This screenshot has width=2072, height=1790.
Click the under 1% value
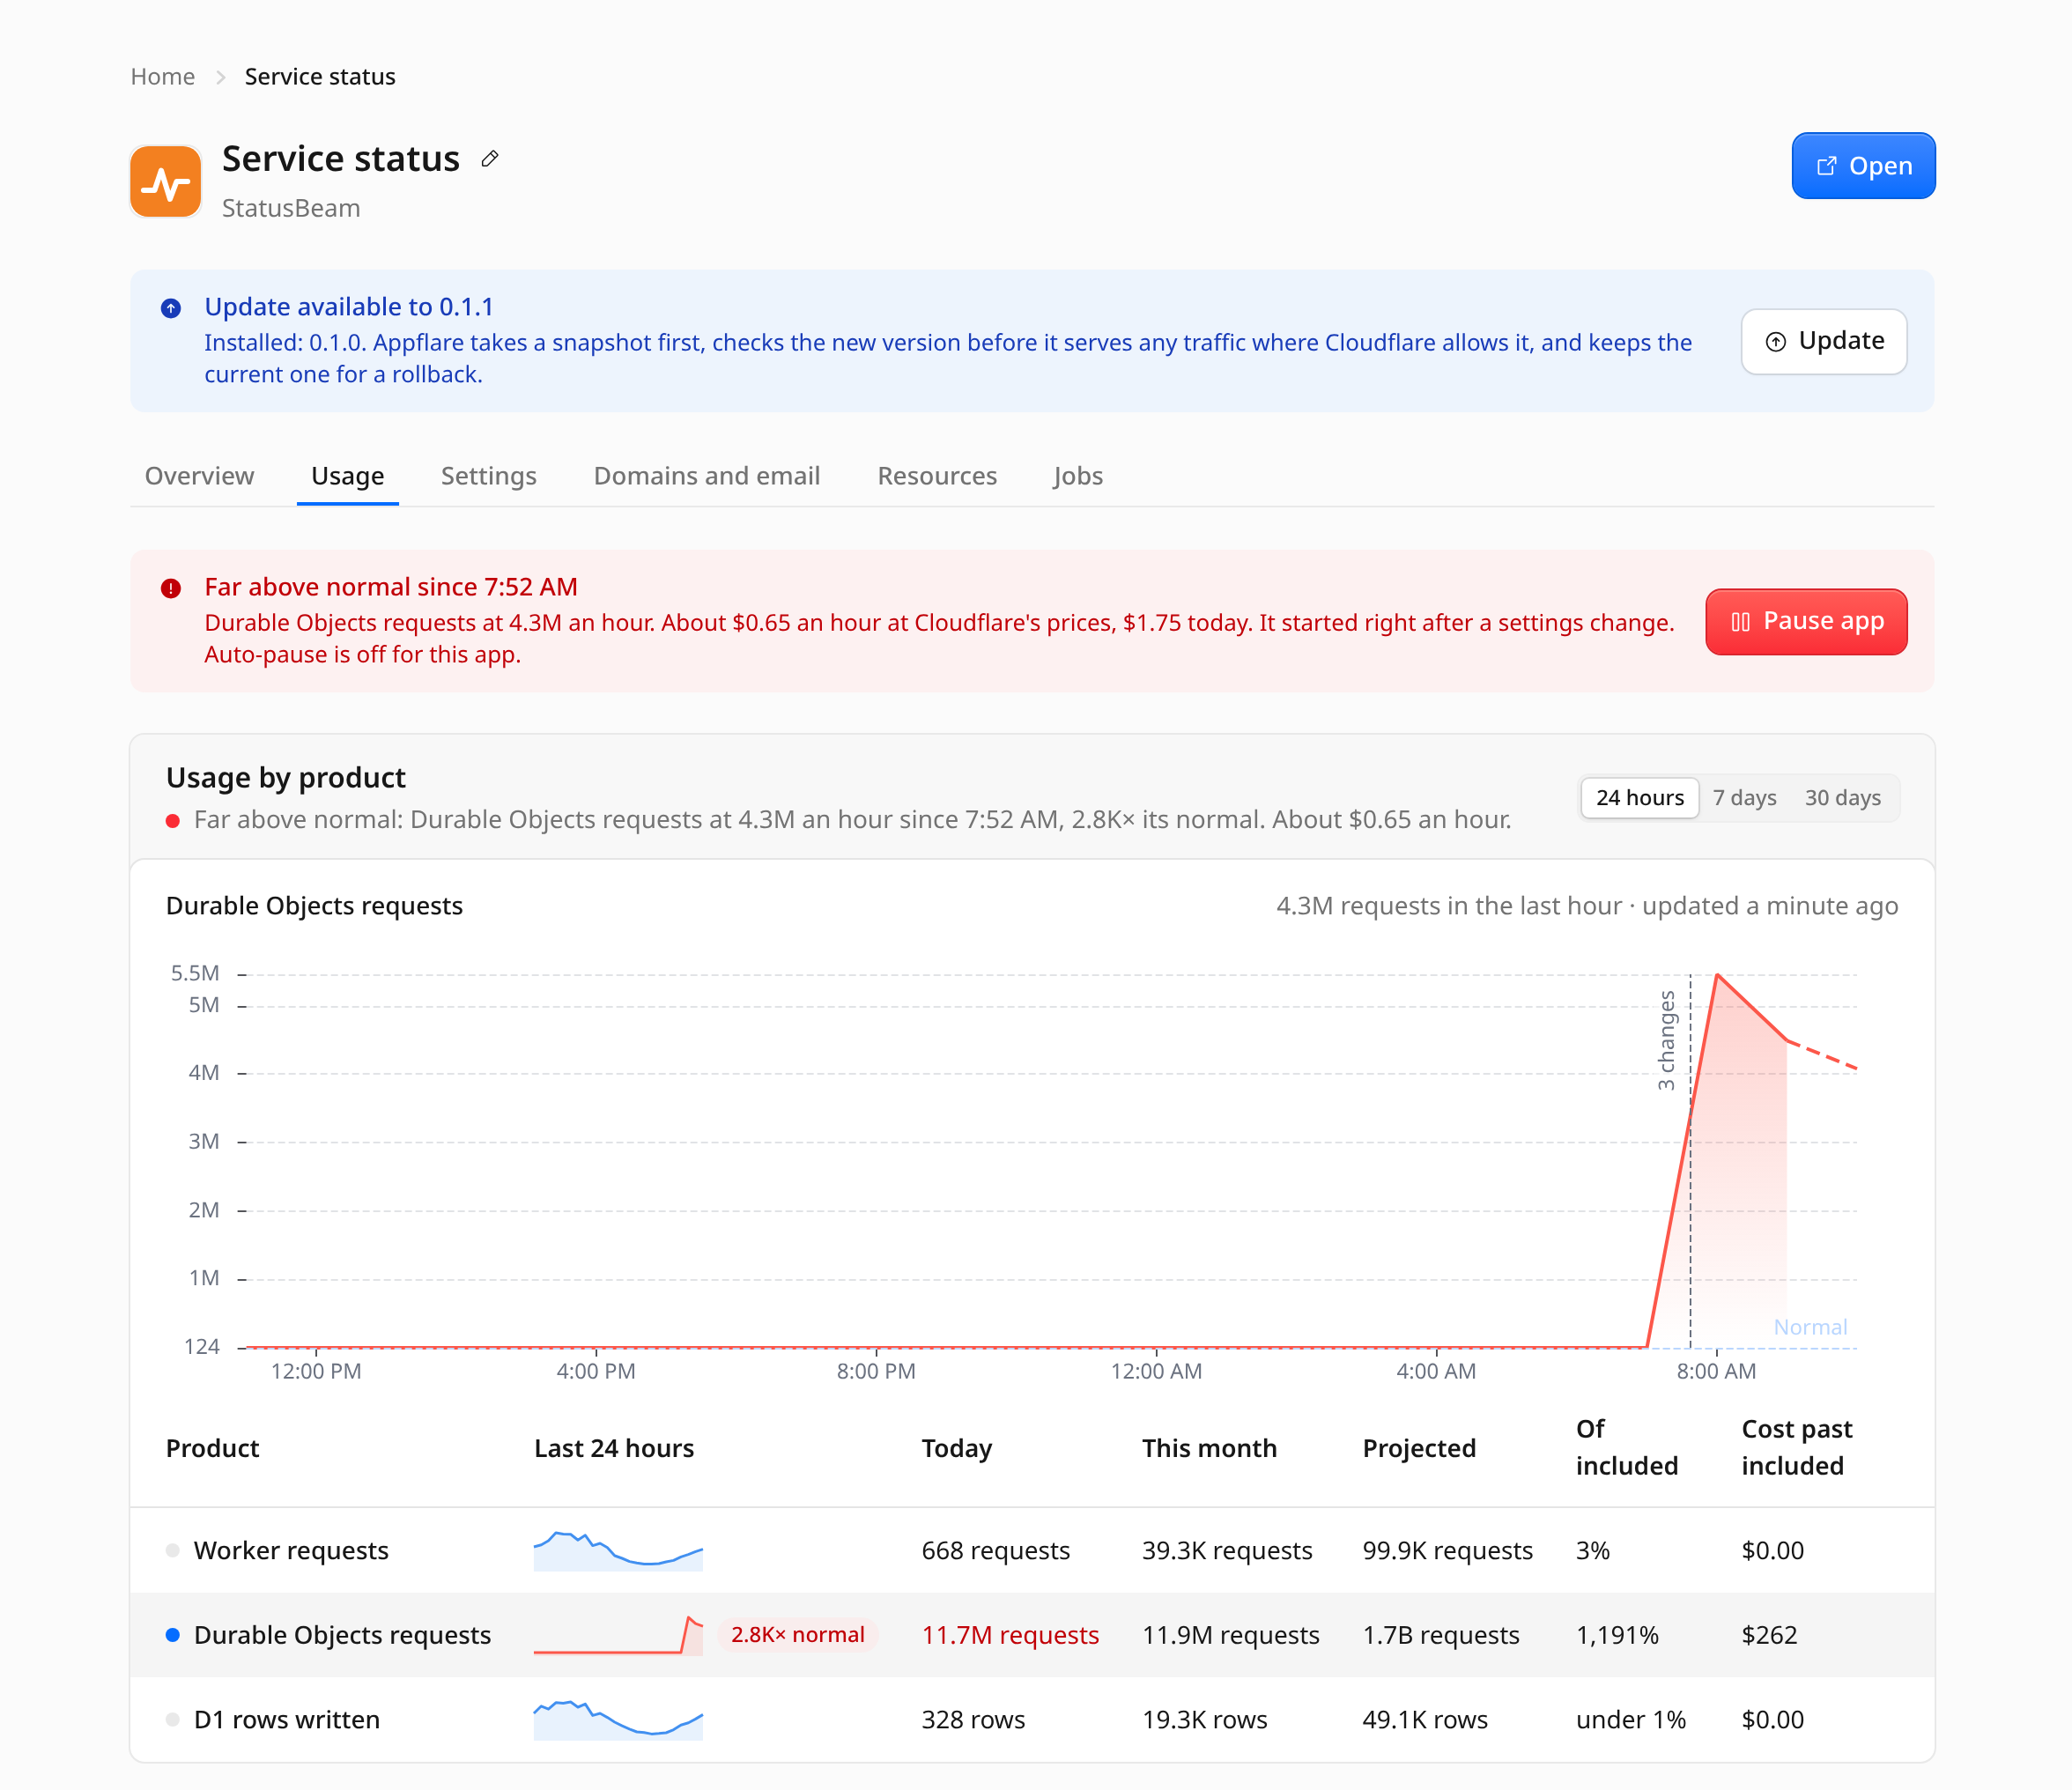(x=1631, y=1720)
